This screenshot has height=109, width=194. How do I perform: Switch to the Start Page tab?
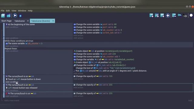tap(6, 21)
